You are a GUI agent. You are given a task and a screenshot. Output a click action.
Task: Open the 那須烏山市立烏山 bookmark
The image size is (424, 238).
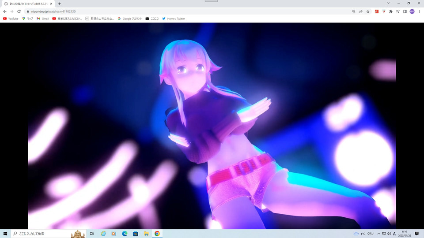click(x=99, y=19)
